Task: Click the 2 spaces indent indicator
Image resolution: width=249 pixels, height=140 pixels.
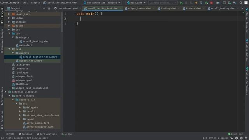Action: coord(223,138)
